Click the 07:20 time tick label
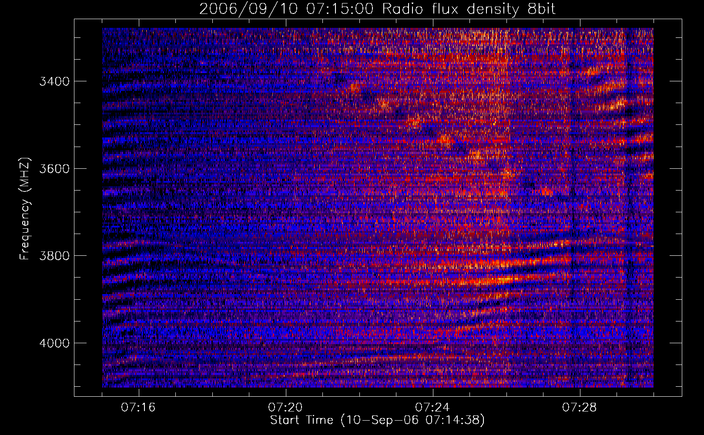Viewport: 704px width, 435px height. tap(286, 408)
